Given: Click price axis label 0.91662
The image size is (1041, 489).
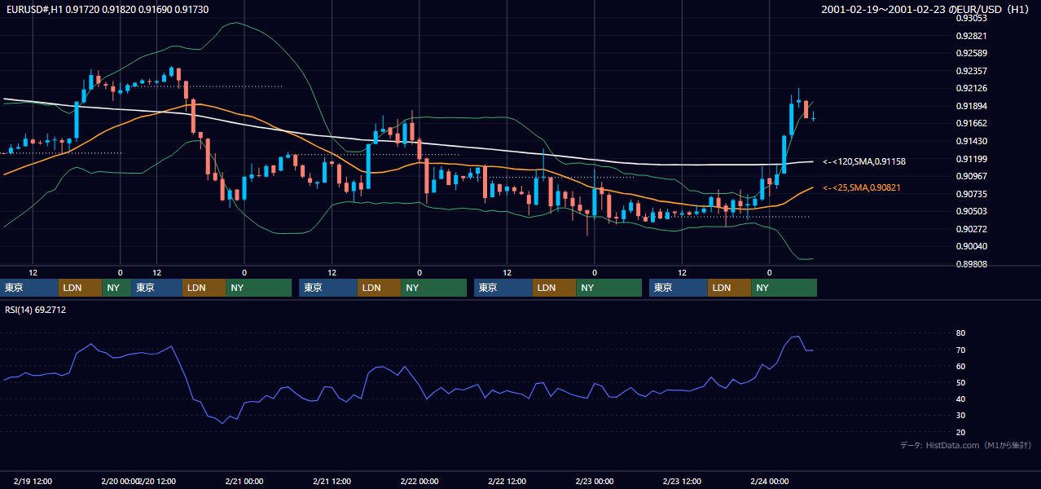Looking at the screenshot, I should (972, 123).
